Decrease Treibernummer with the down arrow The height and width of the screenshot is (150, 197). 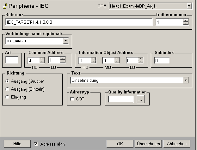(x=186, y=23)
